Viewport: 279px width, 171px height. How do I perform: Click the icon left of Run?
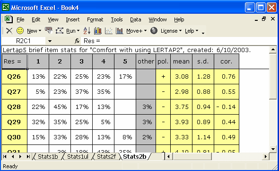click(60, 31)
